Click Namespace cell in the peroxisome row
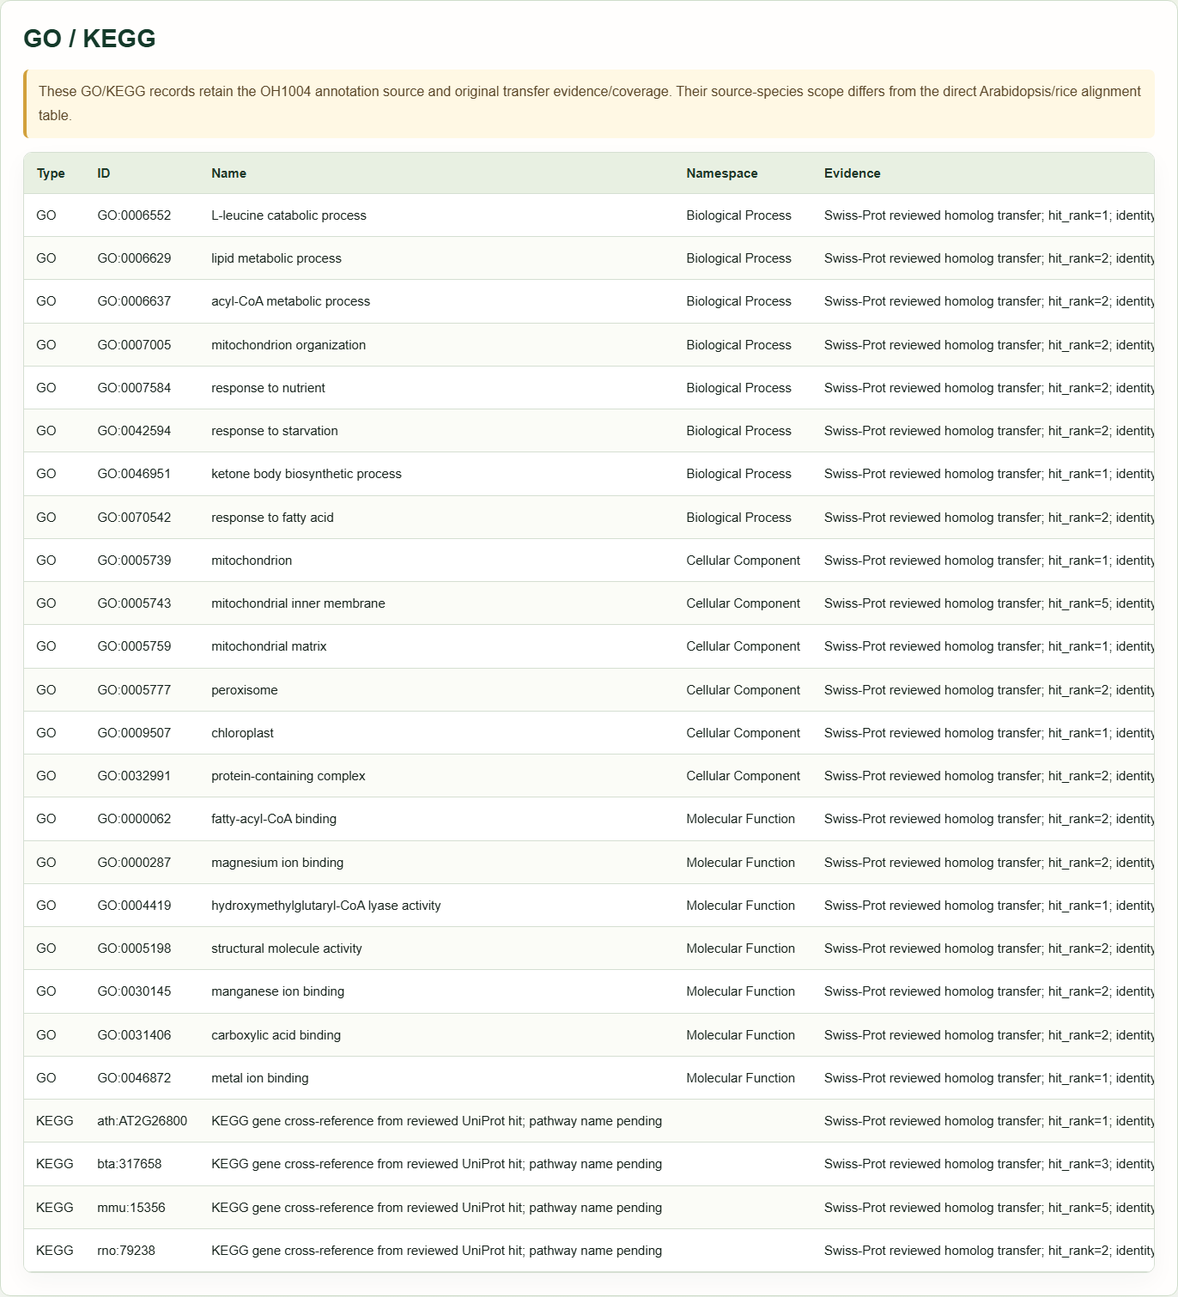This screenshot has height=1297, width=1178. [744, 690]
